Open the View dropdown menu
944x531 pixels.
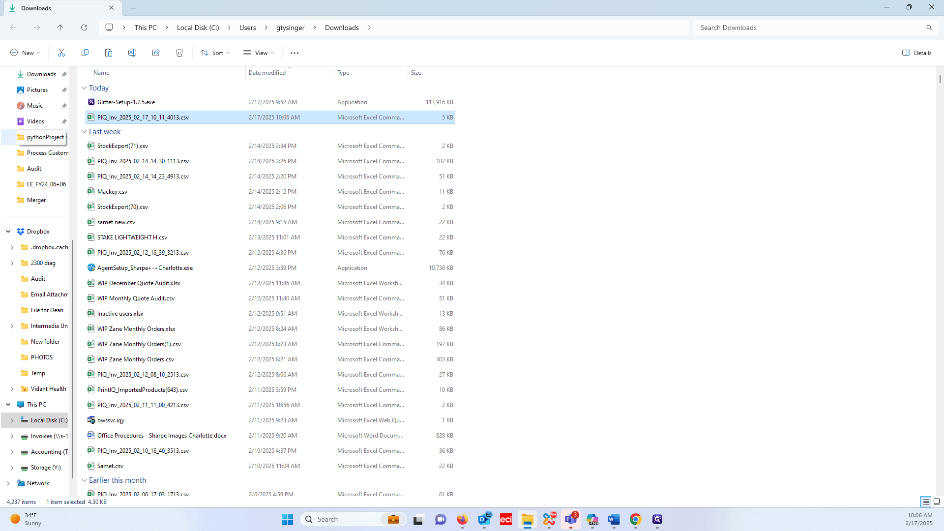(259, 53)
